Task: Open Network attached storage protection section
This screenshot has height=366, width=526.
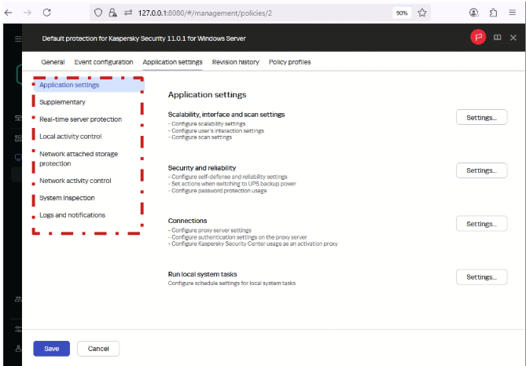Action: click(x=79, y=159)
